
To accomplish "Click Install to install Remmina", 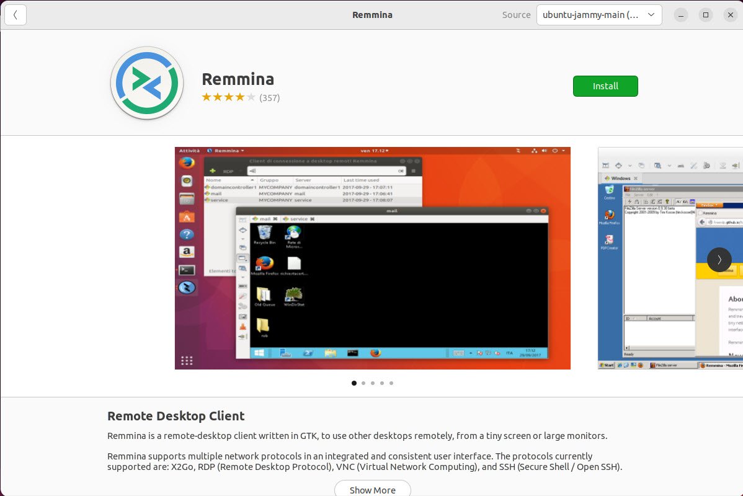I will click(605, 86).
